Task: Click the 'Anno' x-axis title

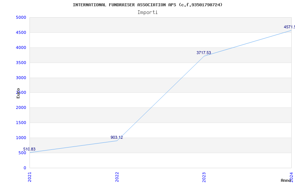Action: coord(286,180)
